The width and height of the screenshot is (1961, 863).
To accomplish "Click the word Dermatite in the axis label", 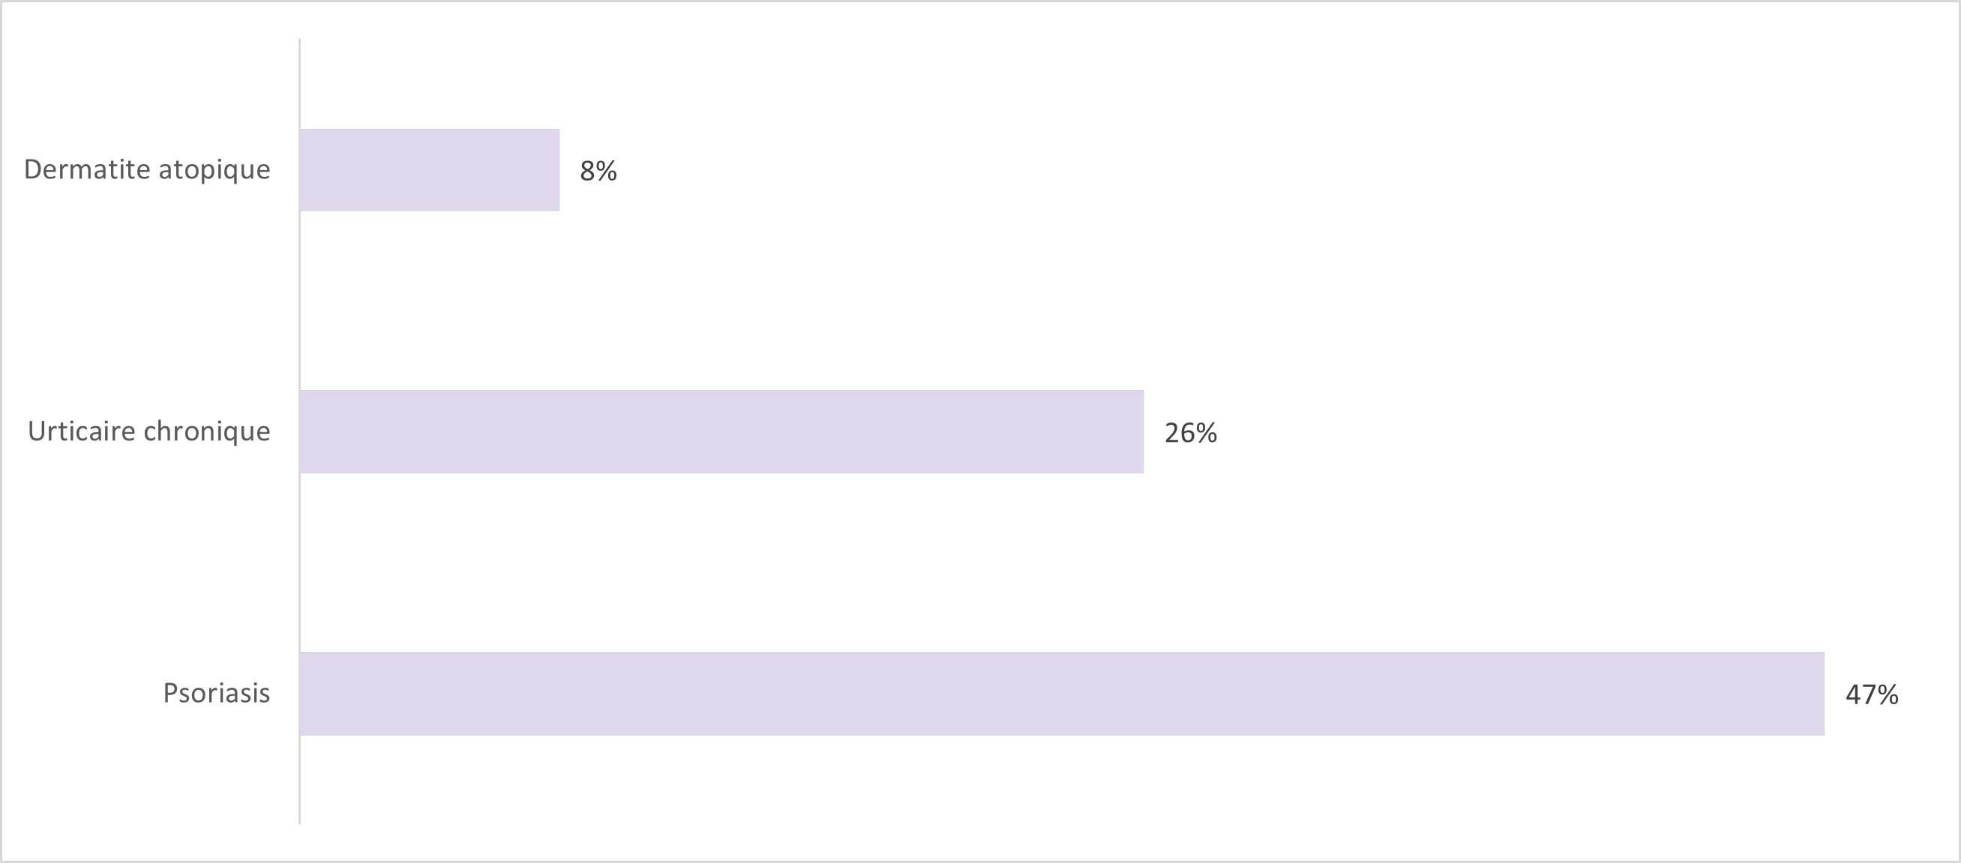I will (87, 169).
